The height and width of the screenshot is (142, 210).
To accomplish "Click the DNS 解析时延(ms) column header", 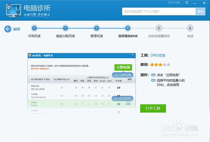I will click(62, 79).
